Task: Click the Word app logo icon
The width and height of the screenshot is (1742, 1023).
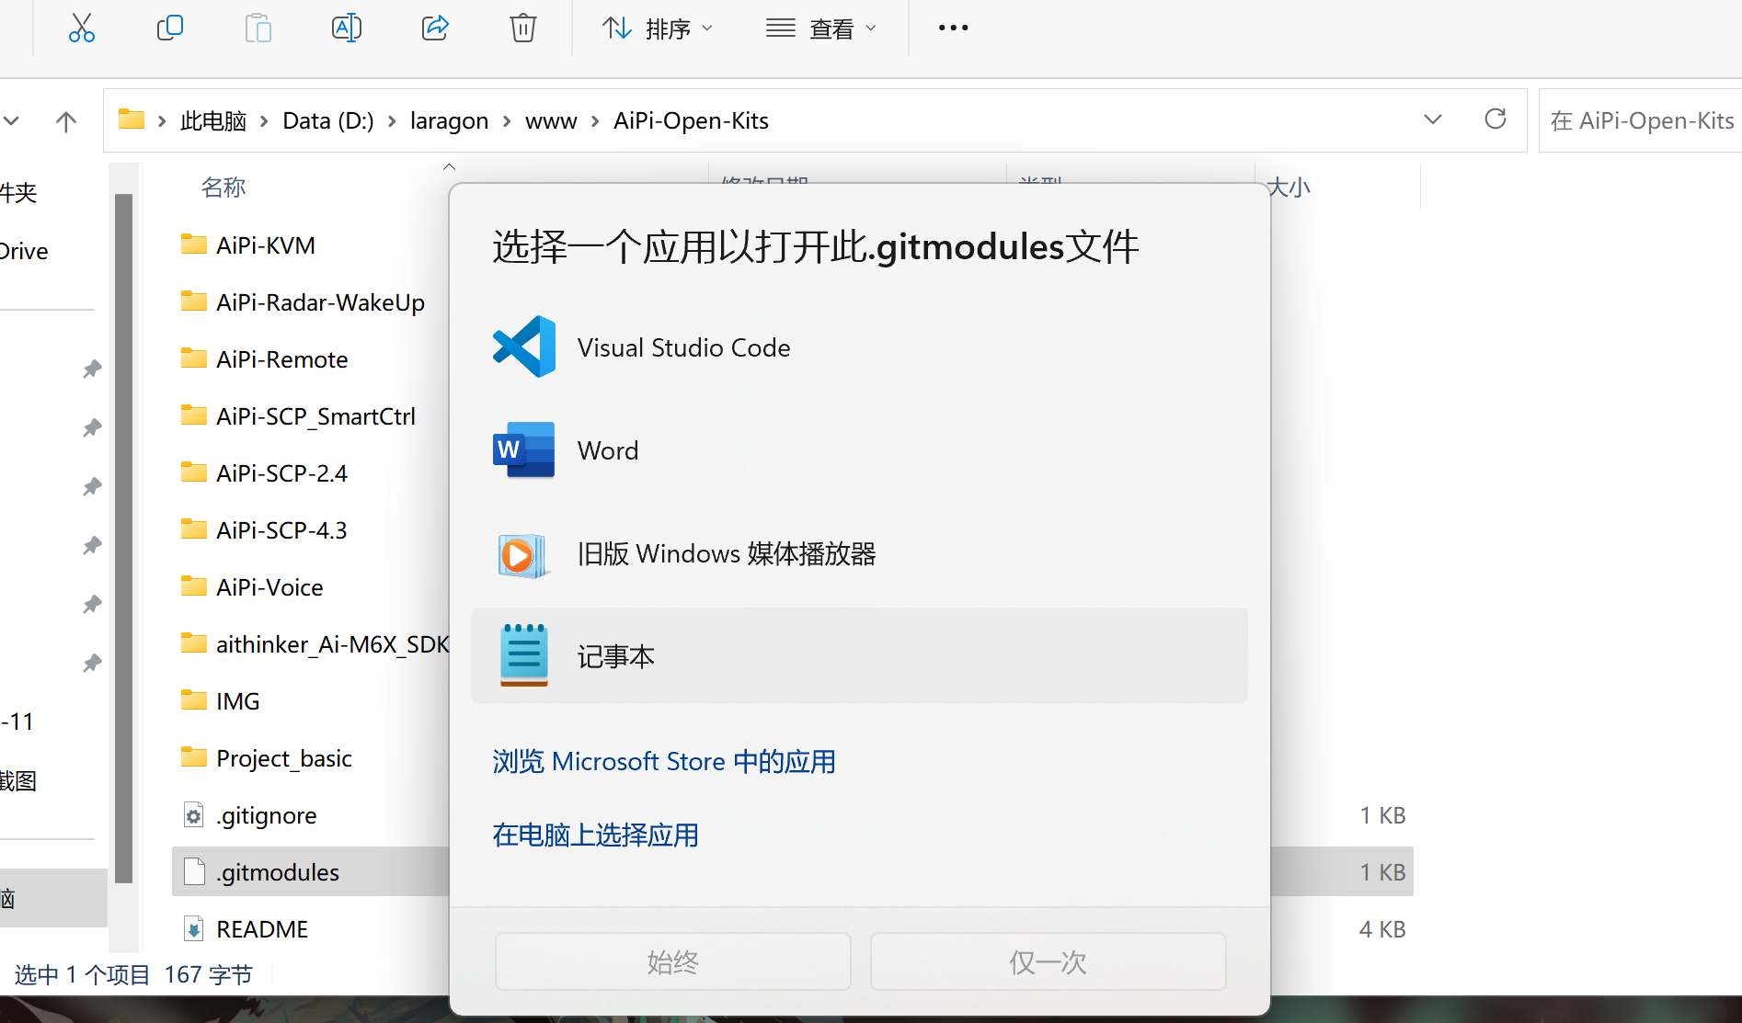Action: click(x=524, y=450)
